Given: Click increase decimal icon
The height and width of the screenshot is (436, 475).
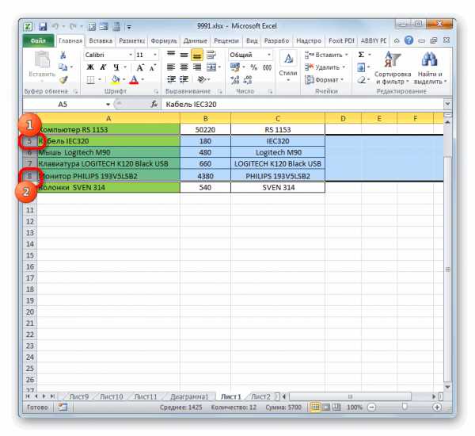Looking at the screenshot, I should 235,80.
